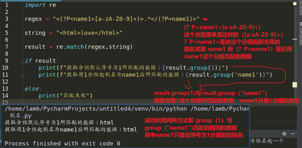Click line number 7 in the gutter
Screen dimensions: 302x148
[x=7, y=47]
